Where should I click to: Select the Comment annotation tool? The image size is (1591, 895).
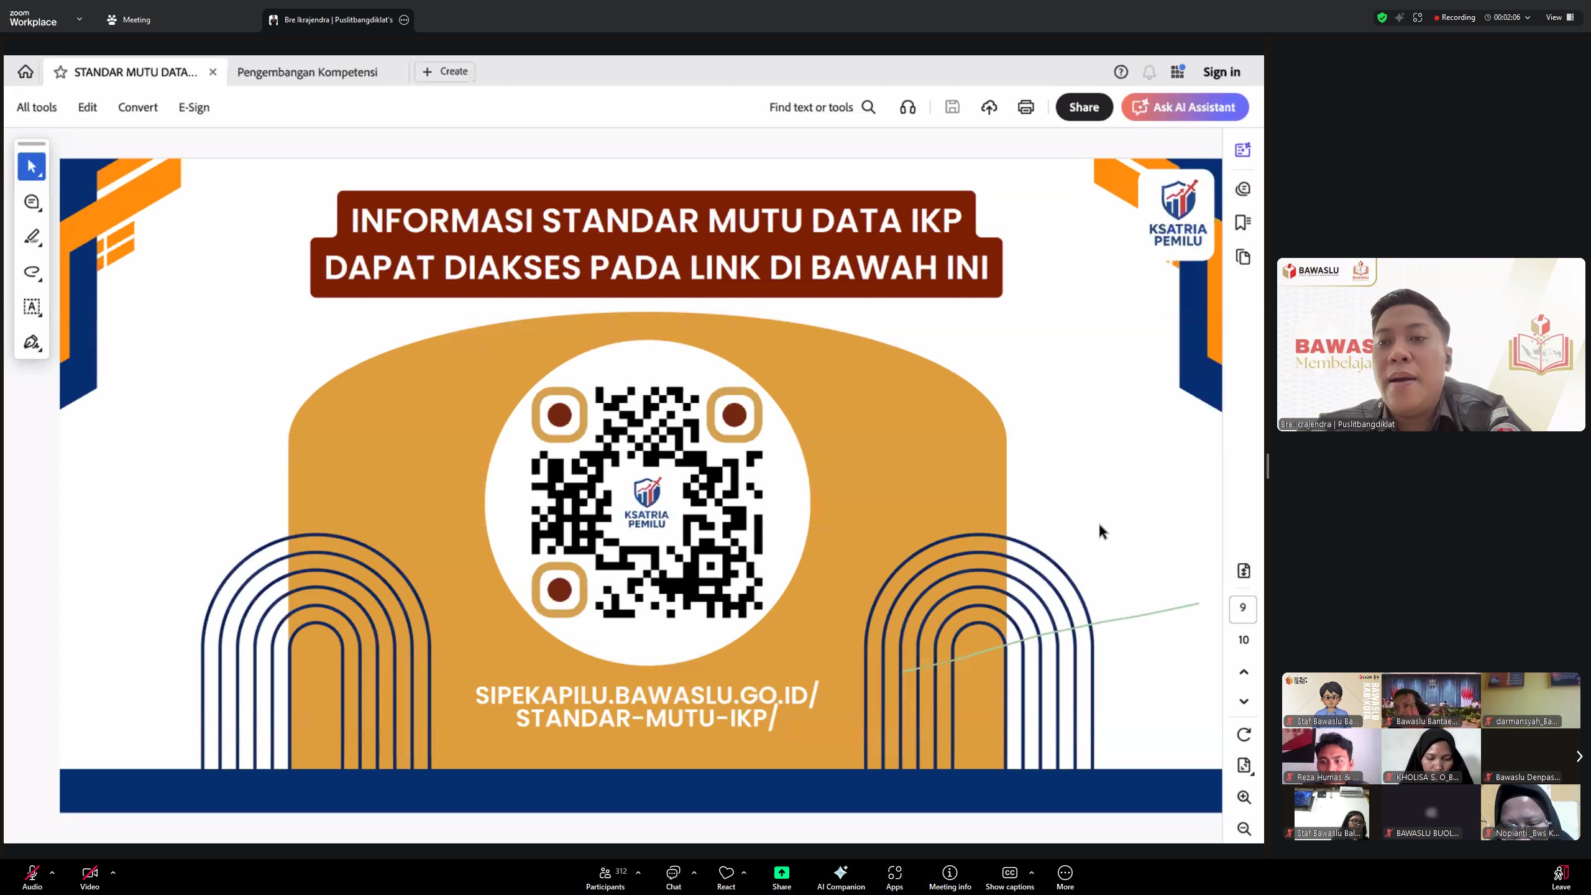click(x=32, y=201)
